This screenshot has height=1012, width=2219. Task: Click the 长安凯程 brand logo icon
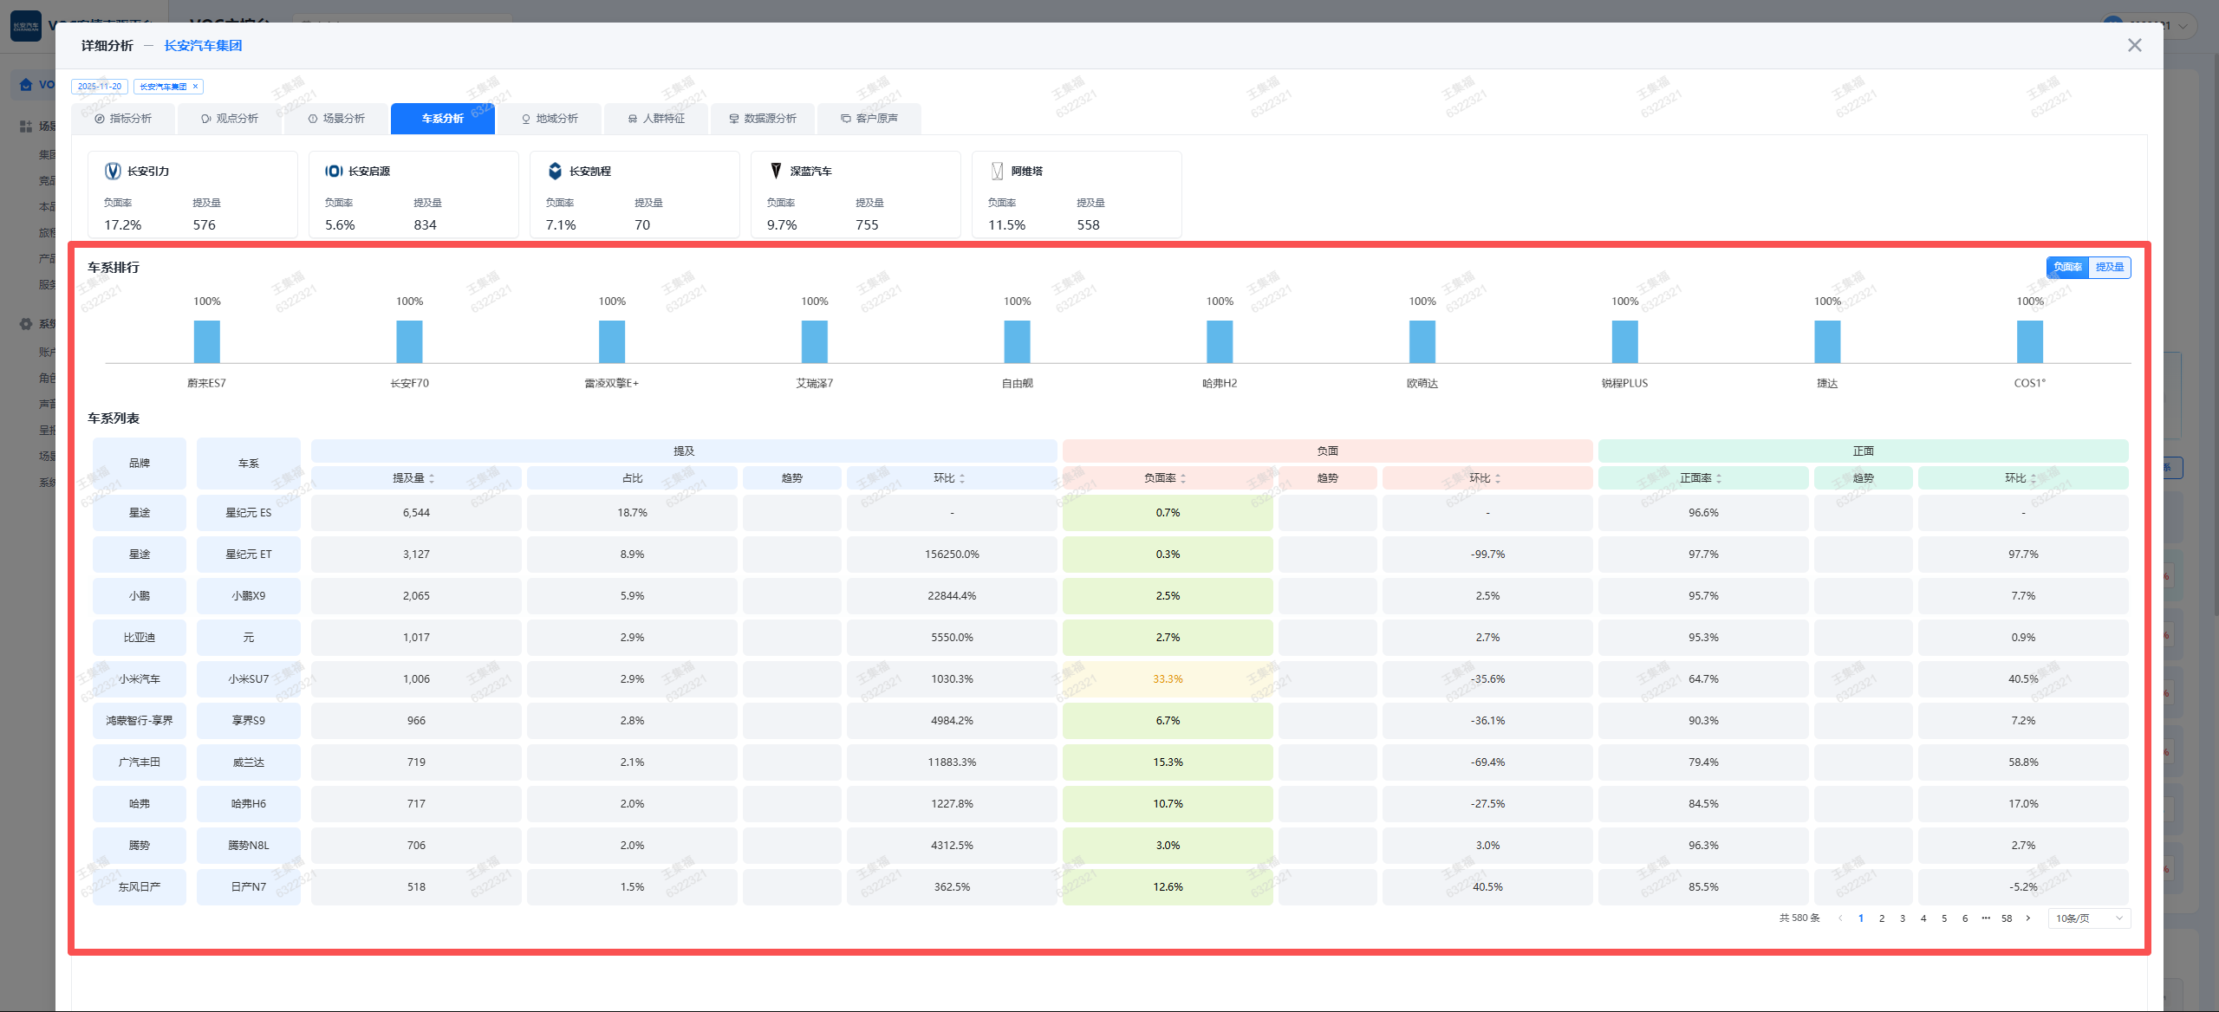click(x=555, y=171)
